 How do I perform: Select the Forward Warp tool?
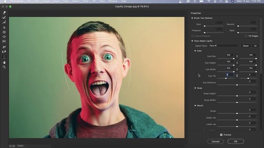pos(4,13)
